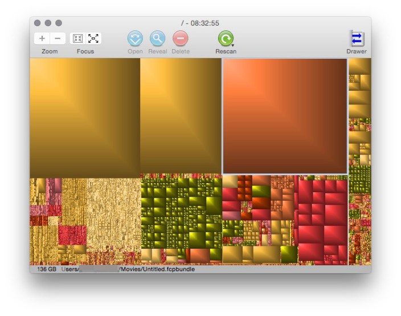Click the outward-arrows Focus button
Viewport: 401px width, 316px height.
tap(93, 39)
